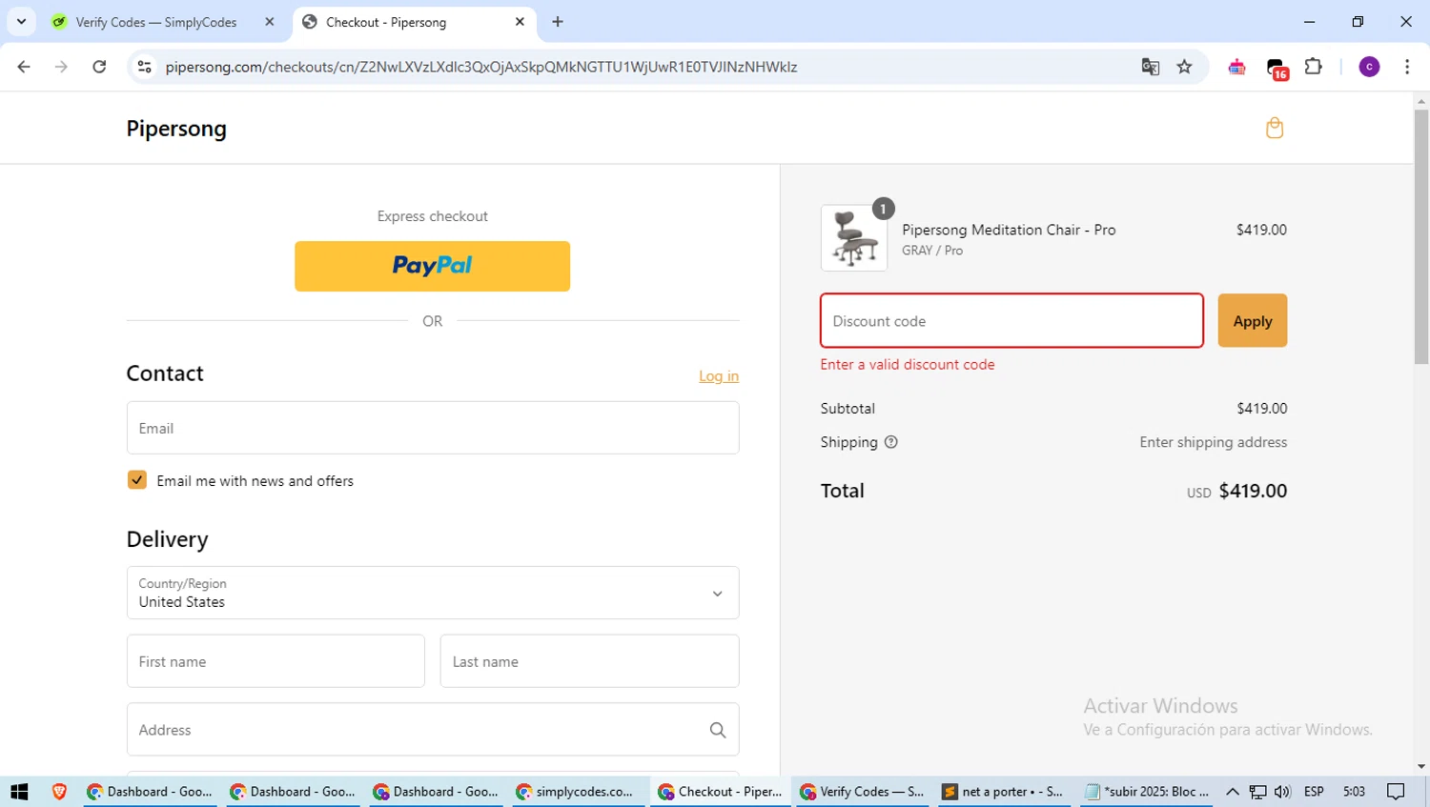Click the ESP language indicator

(x=1314, y=792)
